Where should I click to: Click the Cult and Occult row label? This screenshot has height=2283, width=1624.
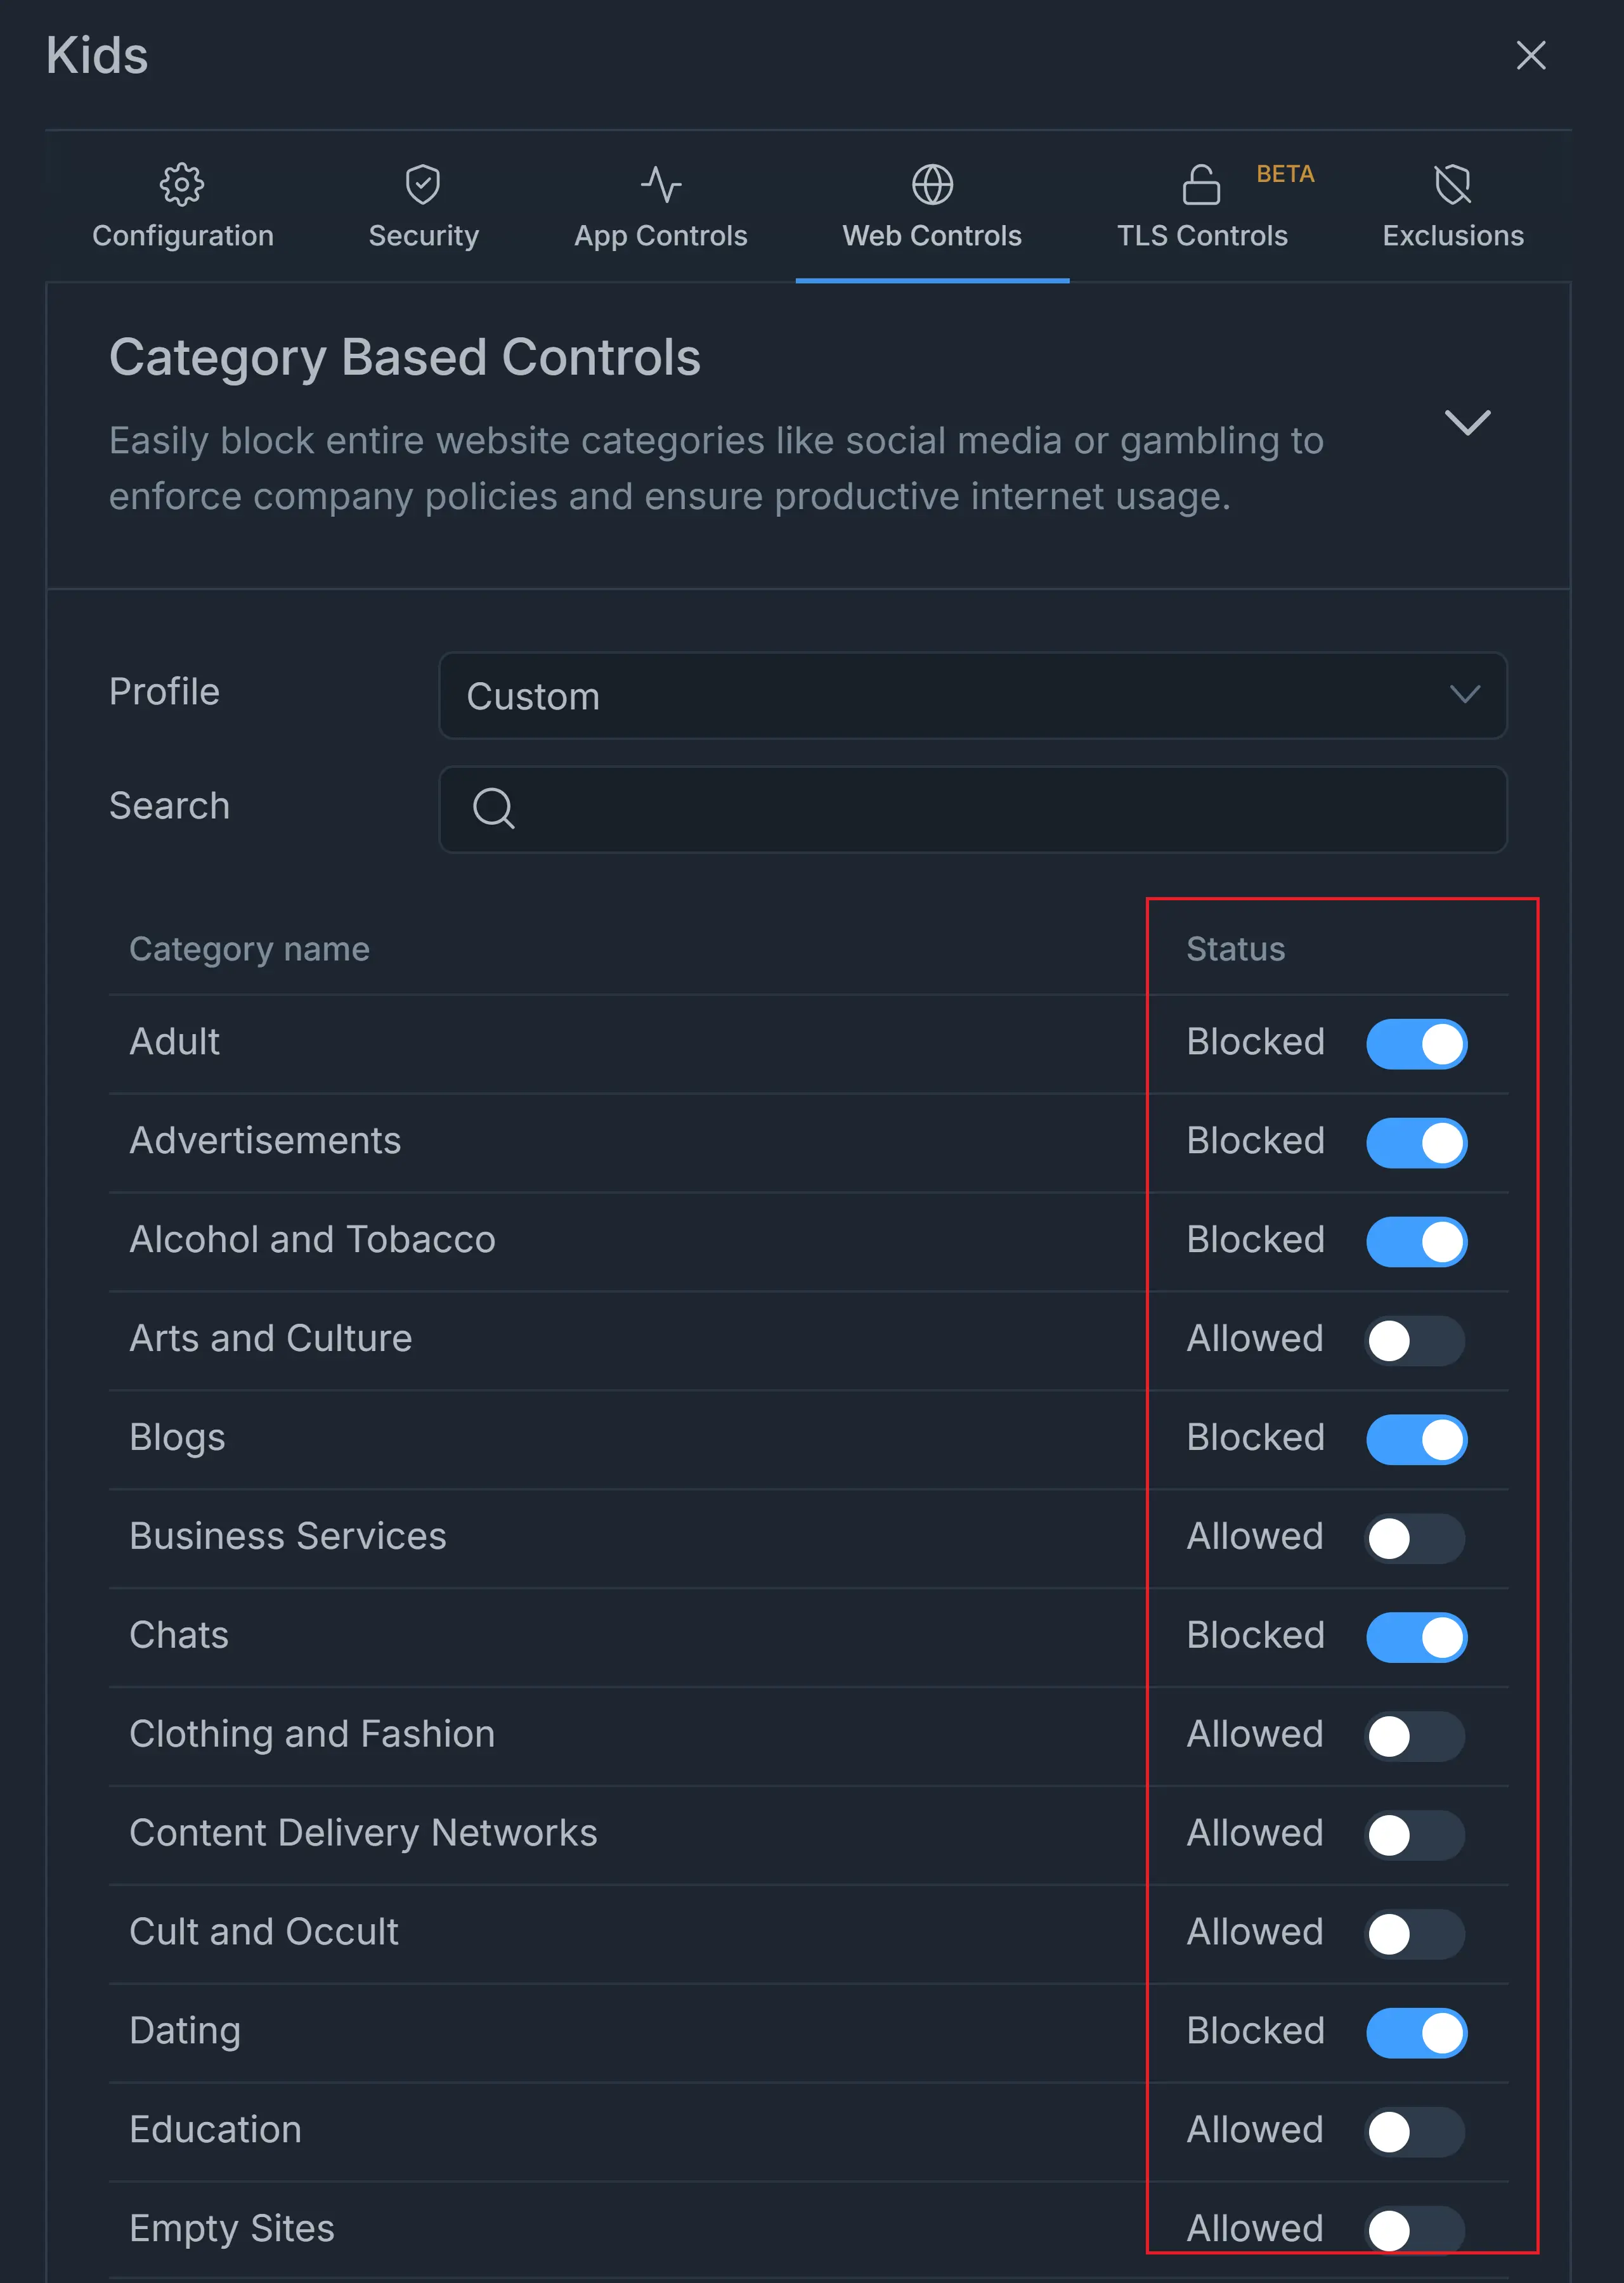pos(264,1932)
